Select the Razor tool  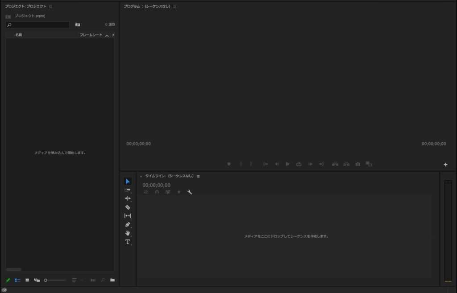[x=128, y=207]
